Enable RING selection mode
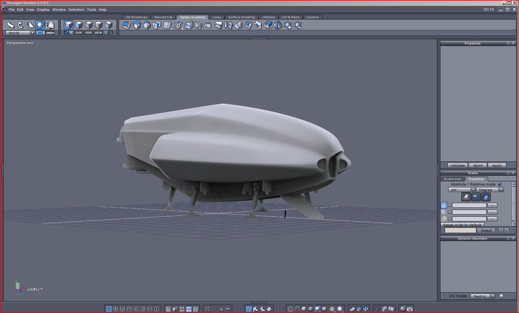The image size is (519, 313). (89, 33)
